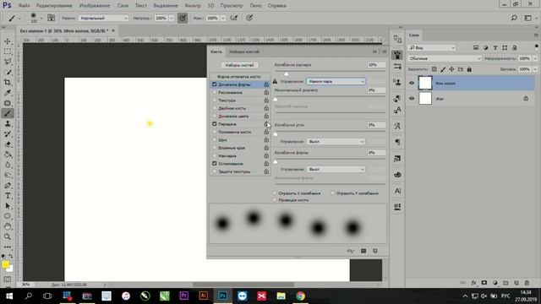Enable the Scattering checkbox

coord(214,92)
